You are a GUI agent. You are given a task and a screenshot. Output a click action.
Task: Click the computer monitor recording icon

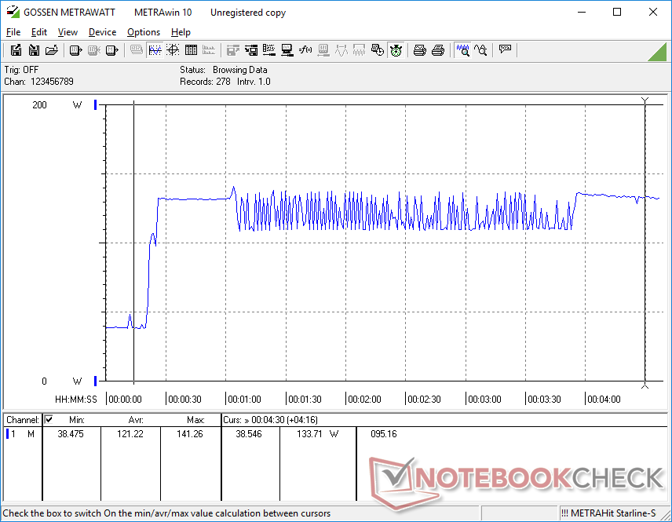(287, 50)
